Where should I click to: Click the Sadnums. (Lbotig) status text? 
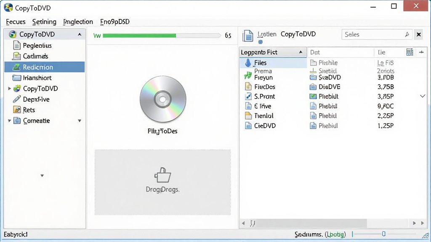click(320, 234)
